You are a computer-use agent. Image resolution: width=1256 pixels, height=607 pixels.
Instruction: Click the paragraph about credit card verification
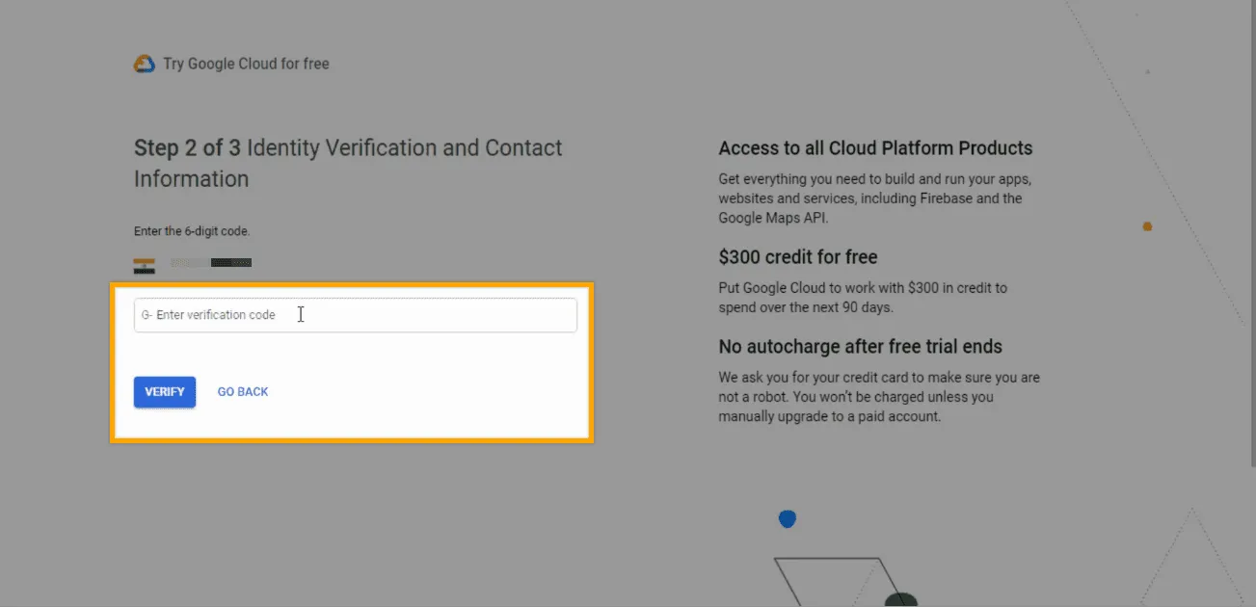pos(878,397)
